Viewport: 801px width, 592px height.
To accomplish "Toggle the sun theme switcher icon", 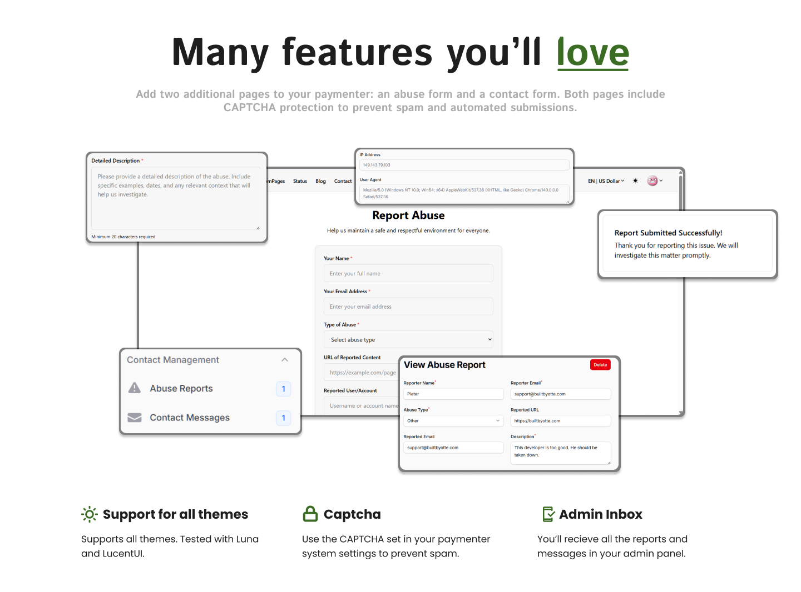I will tap(635, 181).
